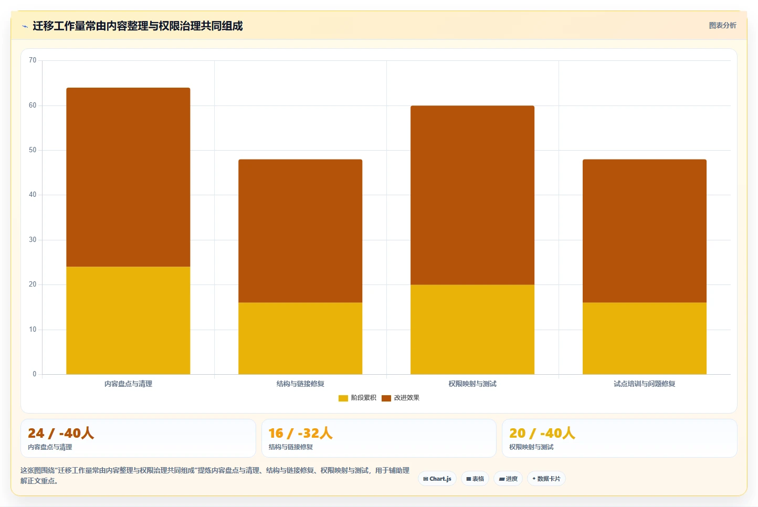This screenshot has height=507, width=758.
Task: Toggle the 阶段累积 yellow legend swatch
Action: click(x=343, y=398)
